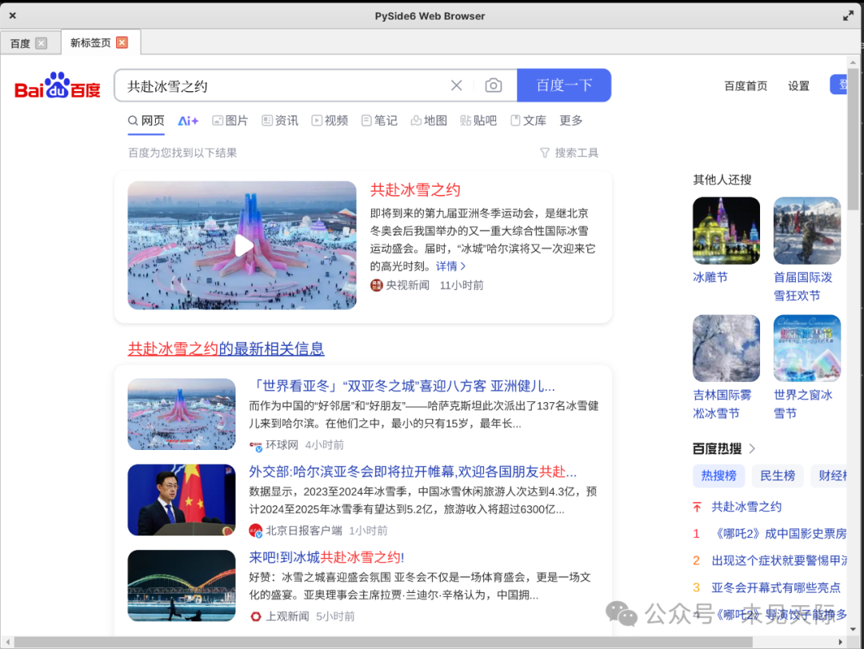Click hot search 《哪吒2》成中国影史票房
Screen dimensions: 864x649
[x=779, y=534]
